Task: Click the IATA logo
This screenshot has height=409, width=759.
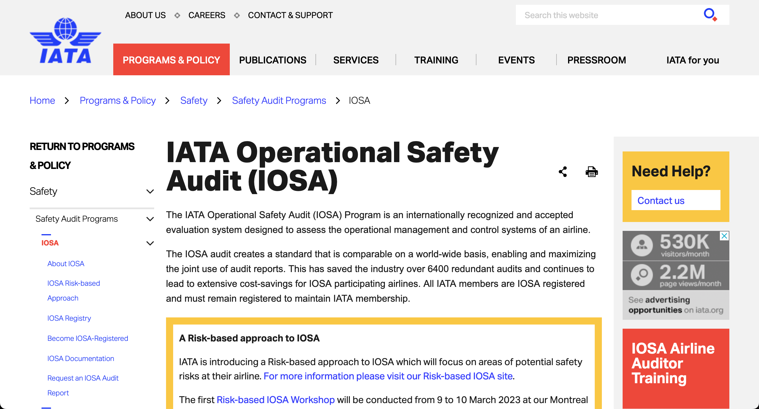Action: coord(65,41)
